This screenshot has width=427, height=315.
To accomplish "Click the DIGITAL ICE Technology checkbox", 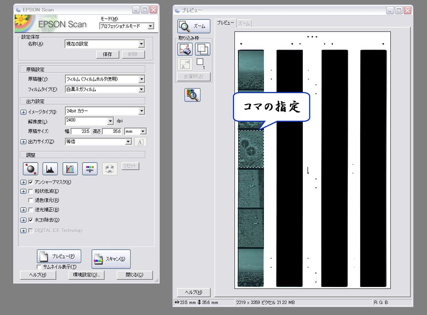I will (x=31, y=231).
